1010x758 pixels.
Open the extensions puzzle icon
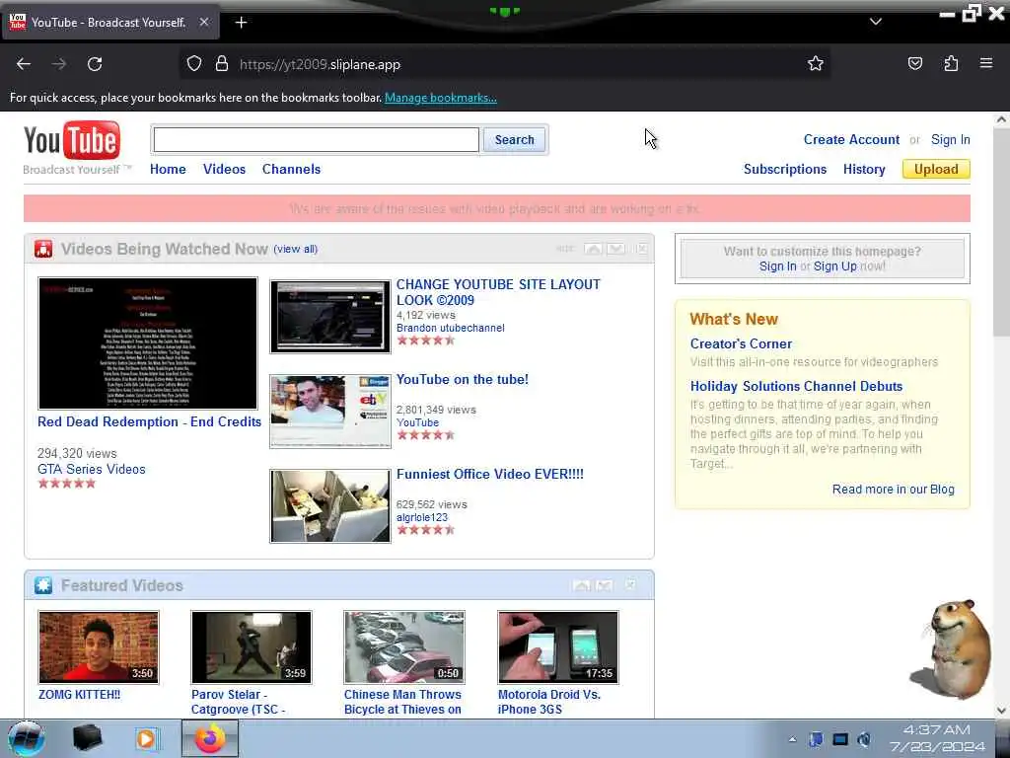click(951, 63)
